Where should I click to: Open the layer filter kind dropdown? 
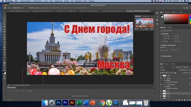point(166,67)
